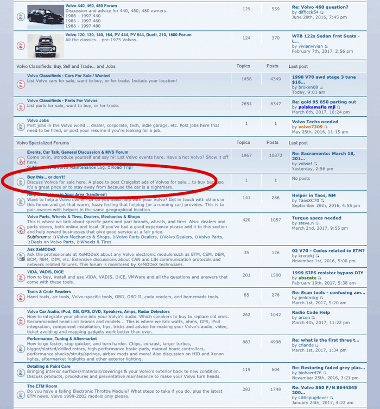Click the Volvo Jobs forum status icon
The width and height of the screenshot is (380, 409).
(x=21, y=127)
